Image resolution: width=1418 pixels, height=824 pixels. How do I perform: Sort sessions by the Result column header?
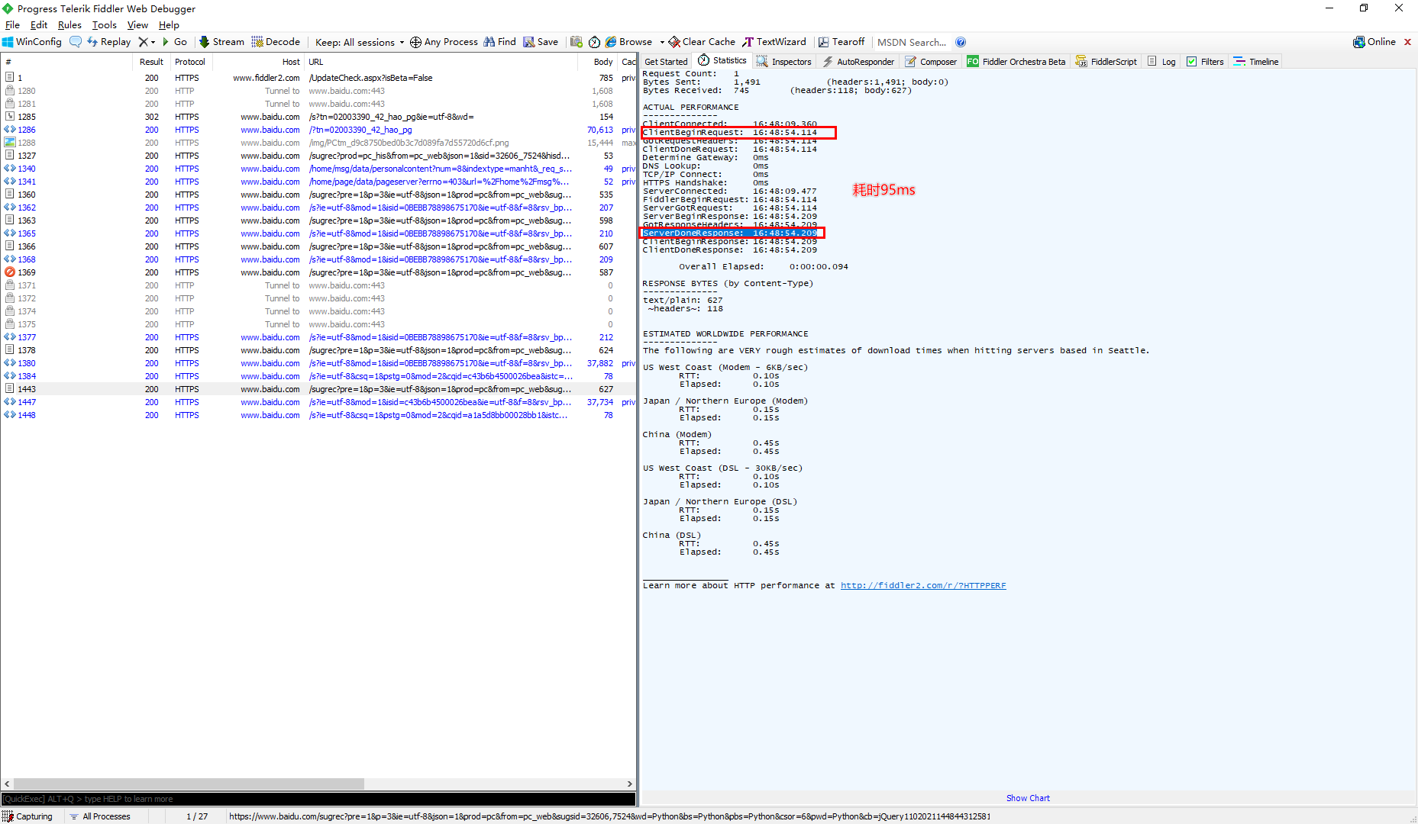pos(151,62)
